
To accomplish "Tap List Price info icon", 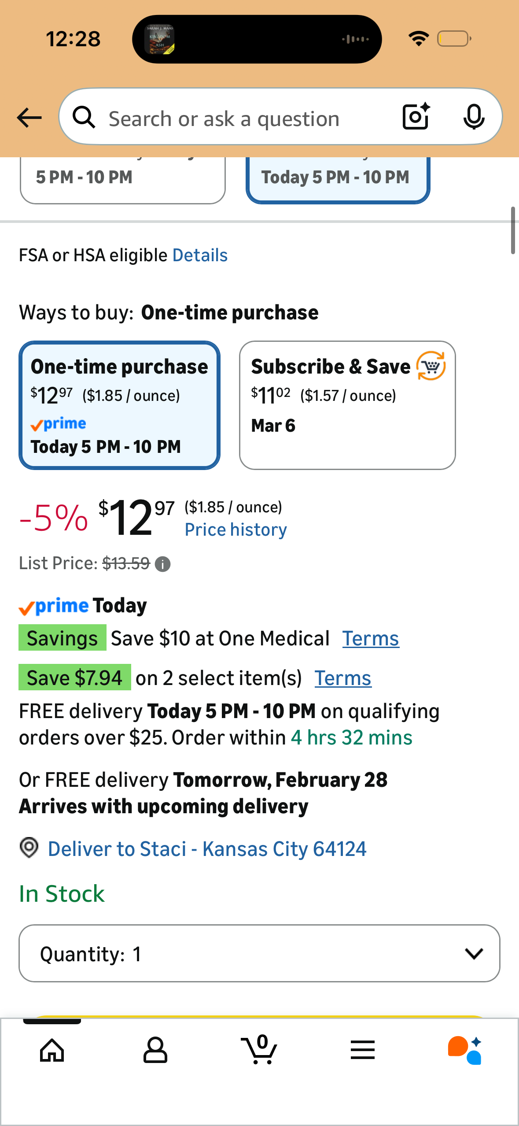I will (162, 564).
